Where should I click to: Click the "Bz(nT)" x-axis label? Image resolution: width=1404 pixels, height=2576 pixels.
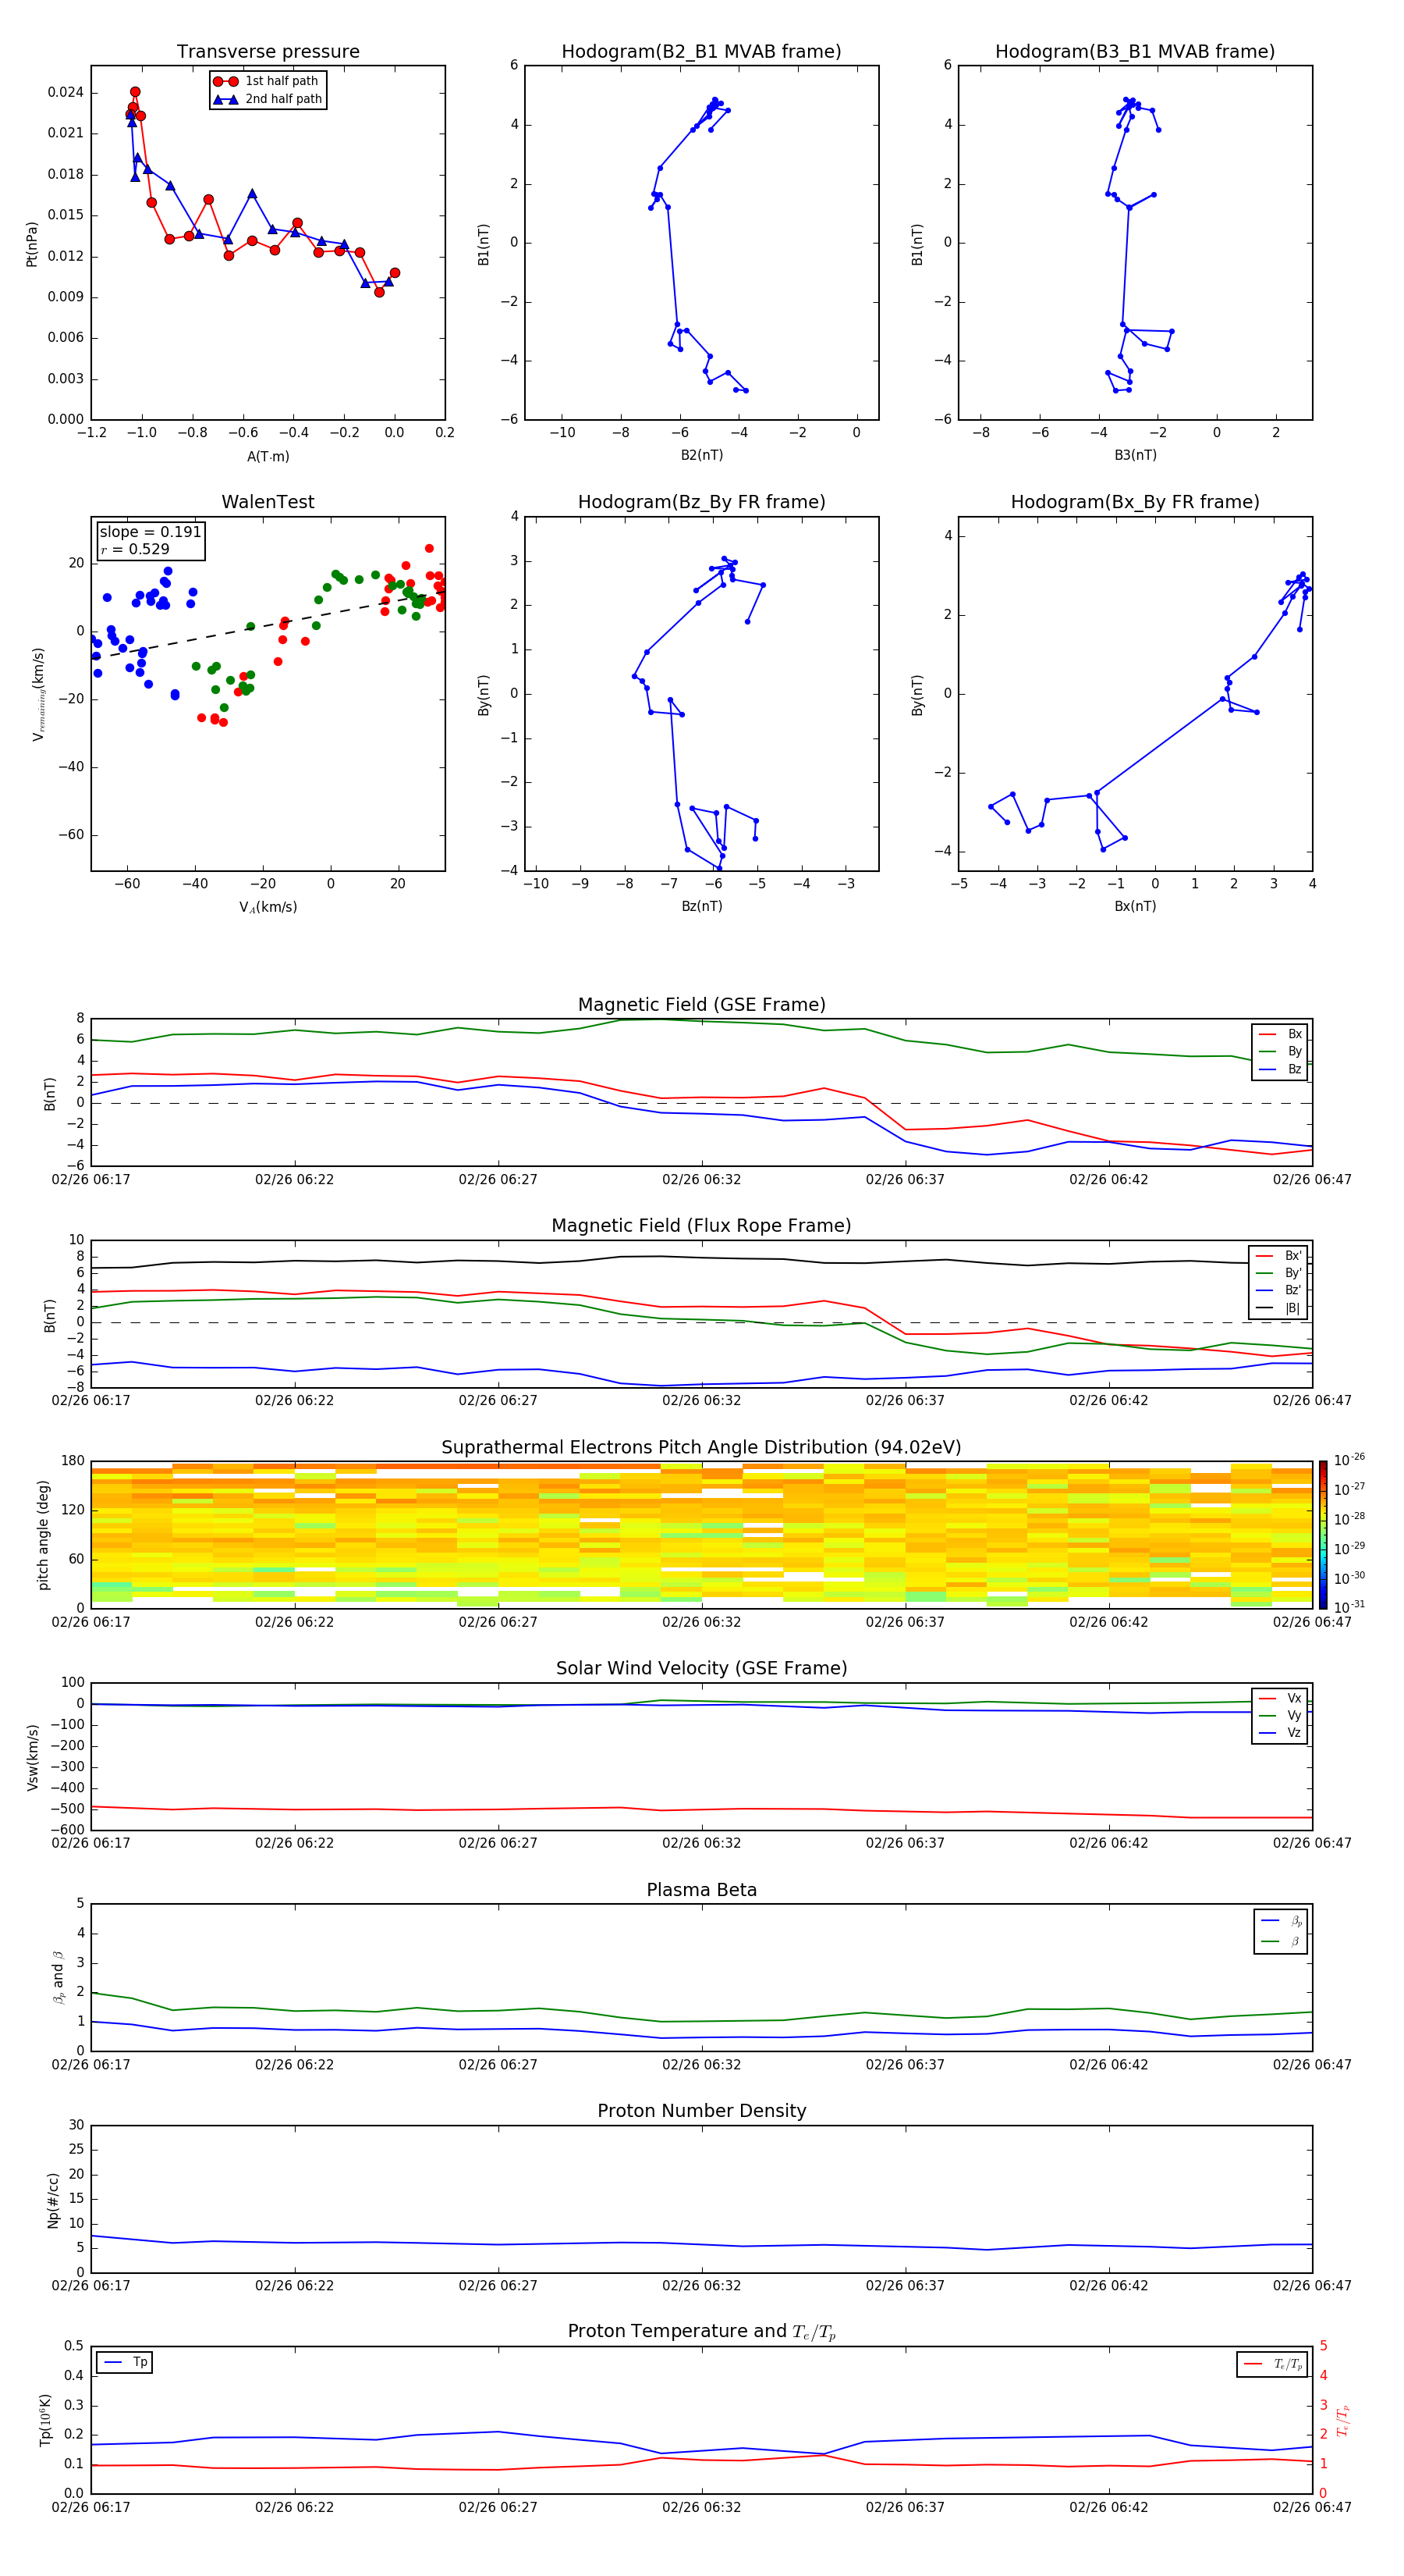click(701, 907)
